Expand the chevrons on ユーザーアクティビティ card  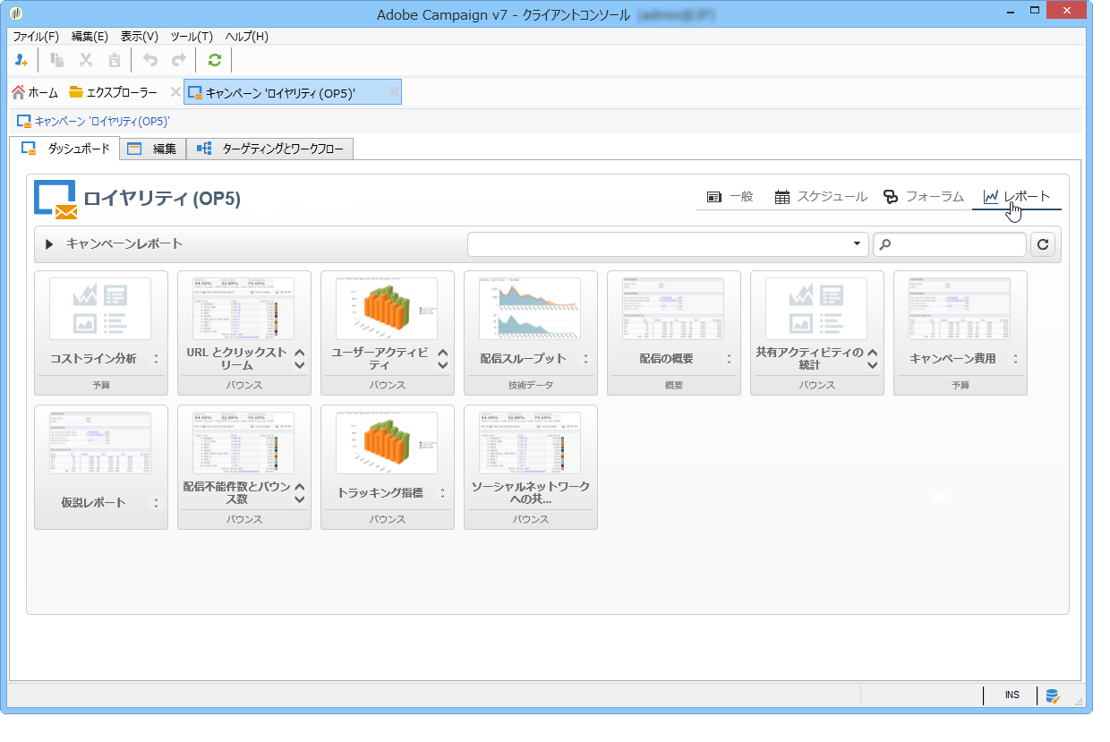click(x=443, y=359)
